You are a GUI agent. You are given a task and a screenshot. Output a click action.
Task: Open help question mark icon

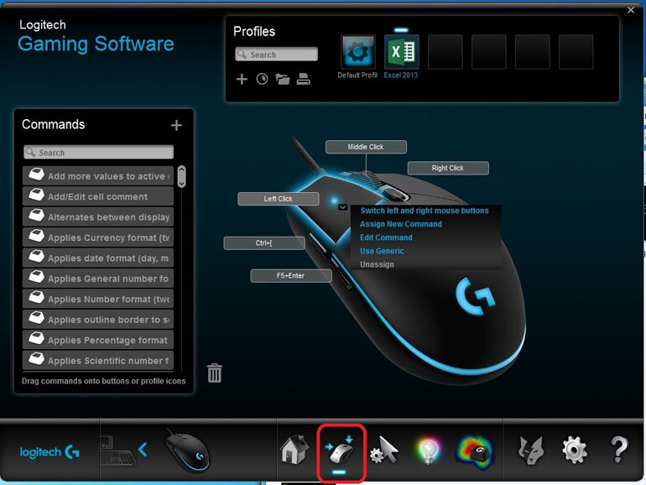[619, 450]
